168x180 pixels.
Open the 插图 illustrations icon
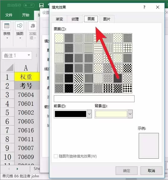(x=20, y=26)
